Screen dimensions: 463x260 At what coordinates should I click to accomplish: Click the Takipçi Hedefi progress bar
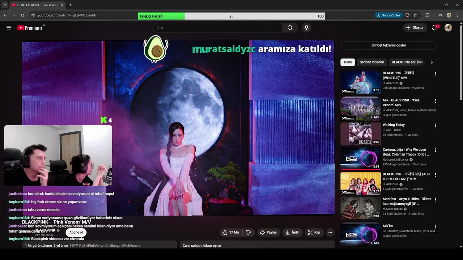click(x=231, y=16)
